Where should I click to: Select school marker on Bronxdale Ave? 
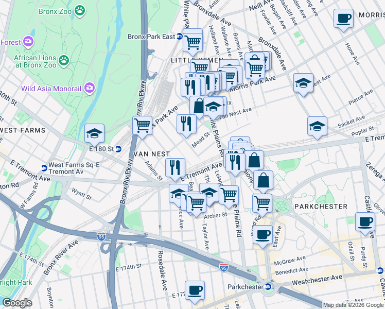click(x=304, y=83)
